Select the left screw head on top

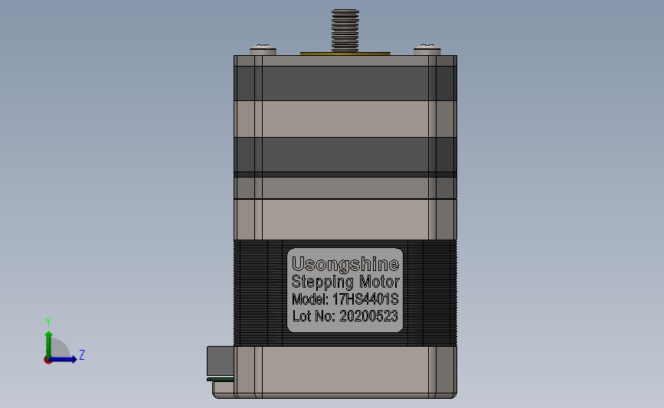[x=263, y=50]
